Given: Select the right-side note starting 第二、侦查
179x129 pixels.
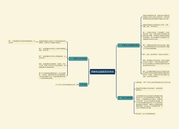Looking at the screenshot, I should 156,47.
